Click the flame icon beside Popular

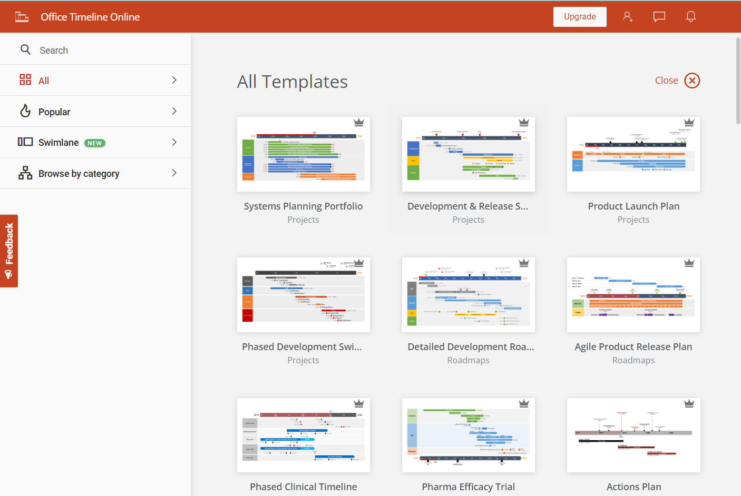25,111
